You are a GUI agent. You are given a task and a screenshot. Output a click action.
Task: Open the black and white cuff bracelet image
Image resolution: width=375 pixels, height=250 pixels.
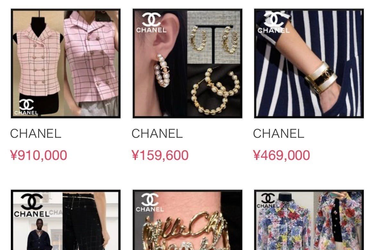click(309, 64)
